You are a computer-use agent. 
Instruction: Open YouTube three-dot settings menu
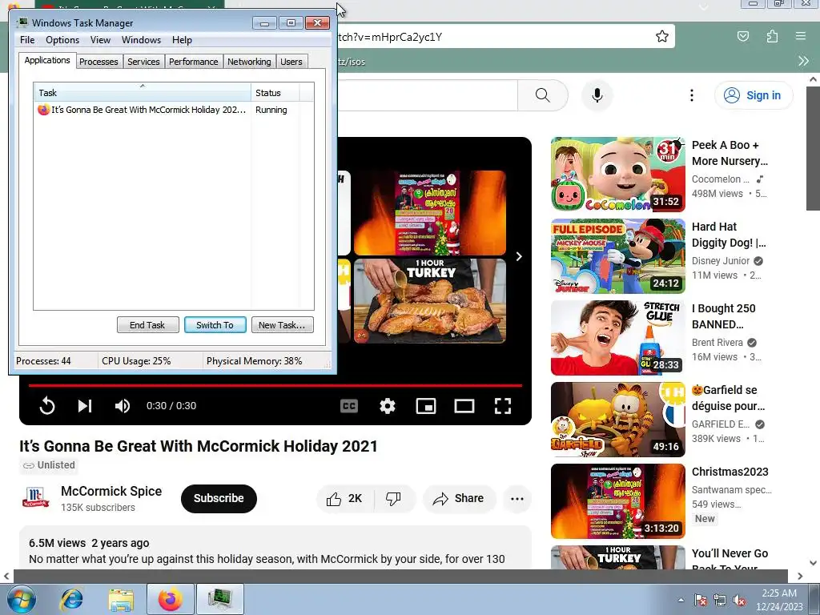691,95
